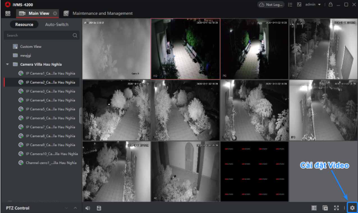Viewport: 358px width, 213px height.
Task: Open the module menu grid icon
Action: click(8, 13)
